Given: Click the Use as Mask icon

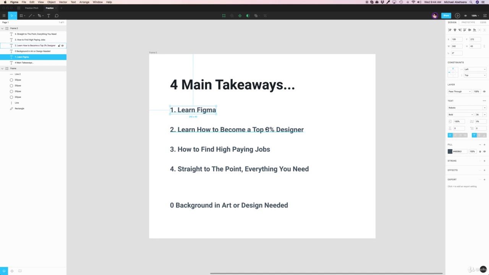Looking at the screenshot, I should [x=248, y=16].
